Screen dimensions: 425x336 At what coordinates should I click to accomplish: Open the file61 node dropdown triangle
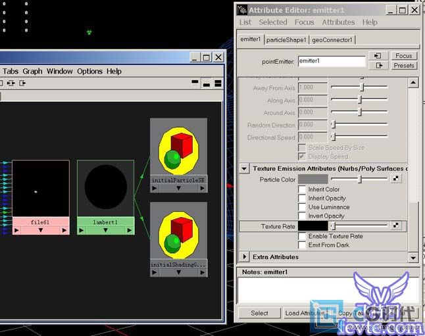pos(41,230)
